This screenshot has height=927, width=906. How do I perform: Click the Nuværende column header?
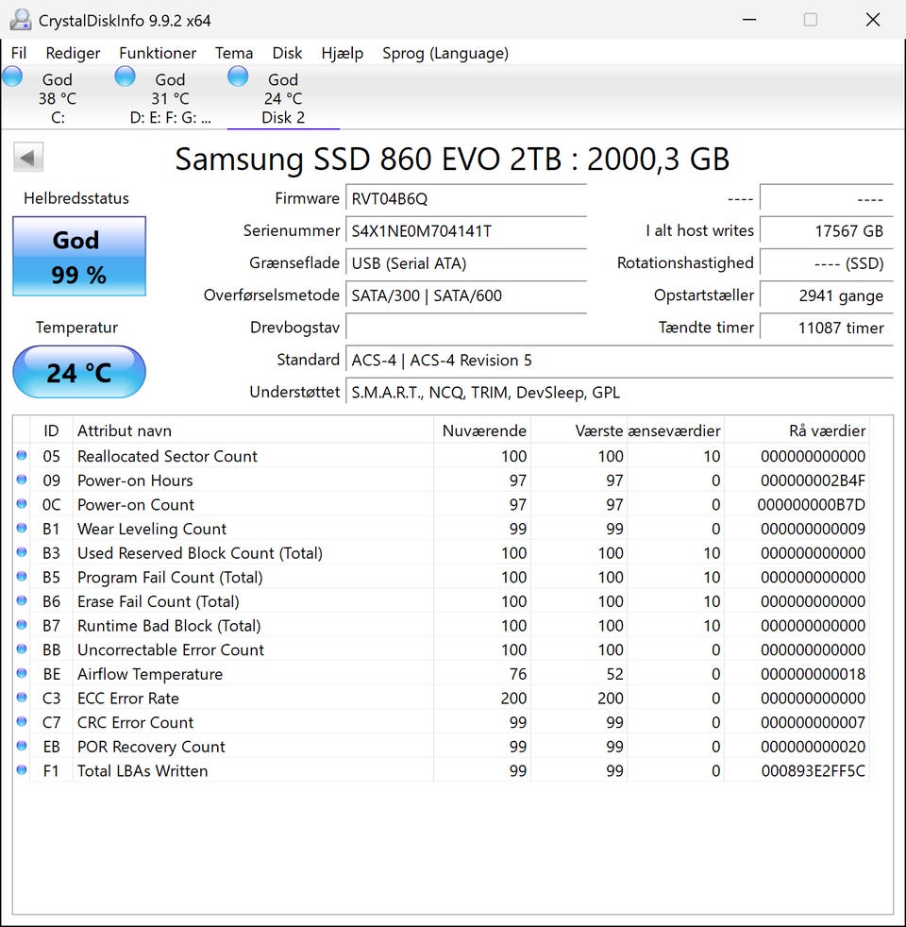click(482, 430)
